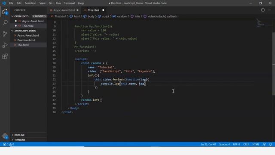Click const keyword on line 18
The width and height of the screenshot is (275, 155).
coord(85,63)
